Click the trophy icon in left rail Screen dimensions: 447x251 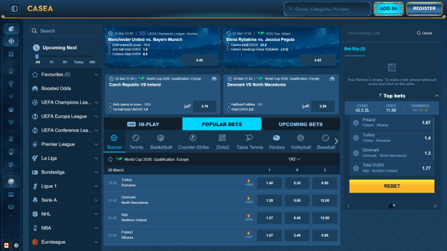11,84
